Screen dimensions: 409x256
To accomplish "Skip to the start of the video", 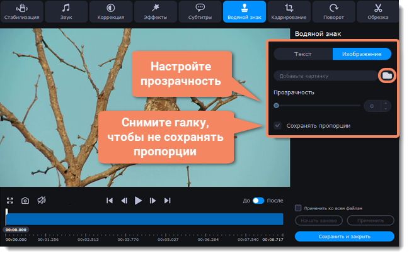I will pyautogui.click(x=110, y=201).
